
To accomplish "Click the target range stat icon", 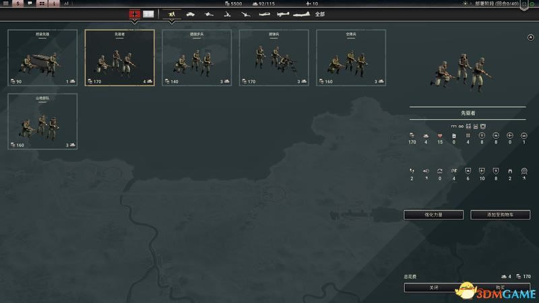I will pyautogui.click(x=524, y=171).
